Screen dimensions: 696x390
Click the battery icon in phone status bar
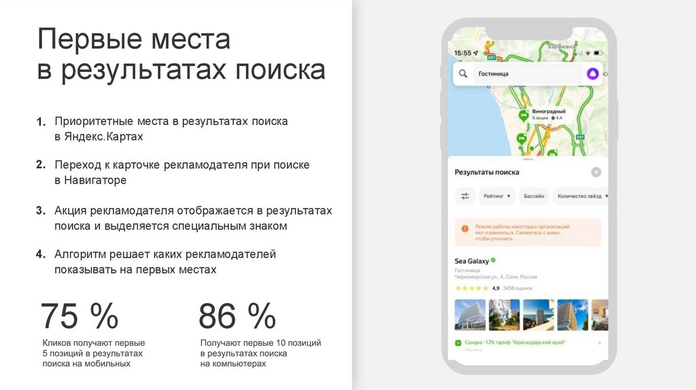click(x=598, y=53)
